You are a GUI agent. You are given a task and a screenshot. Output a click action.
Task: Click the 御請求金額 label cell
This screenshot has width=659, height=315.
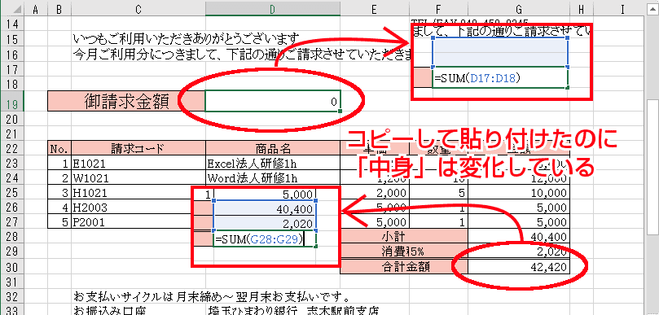(x=126, y=101)
